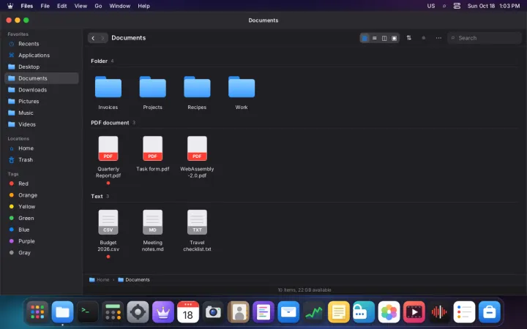Filter by the Blue tag
The image size is (527, 329).
tap(41, 230)
